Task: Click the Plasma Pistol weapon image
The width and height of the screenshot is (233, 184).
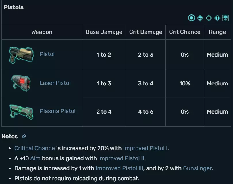Action: pyautogui.click(x=21, y=112)
